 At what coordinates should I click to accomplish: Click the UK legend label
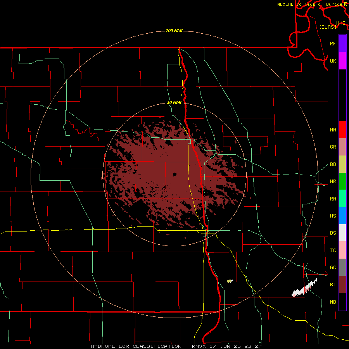tap(333, 61)
